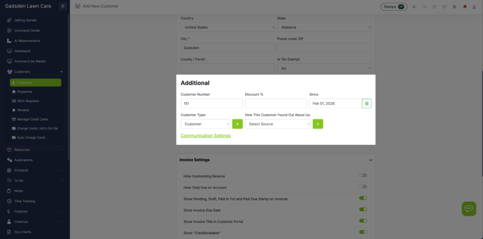The width and height of the screenshot is (483, 239).
Task: Toggle Hide Outstanding Balance switch
Action: 363,175
